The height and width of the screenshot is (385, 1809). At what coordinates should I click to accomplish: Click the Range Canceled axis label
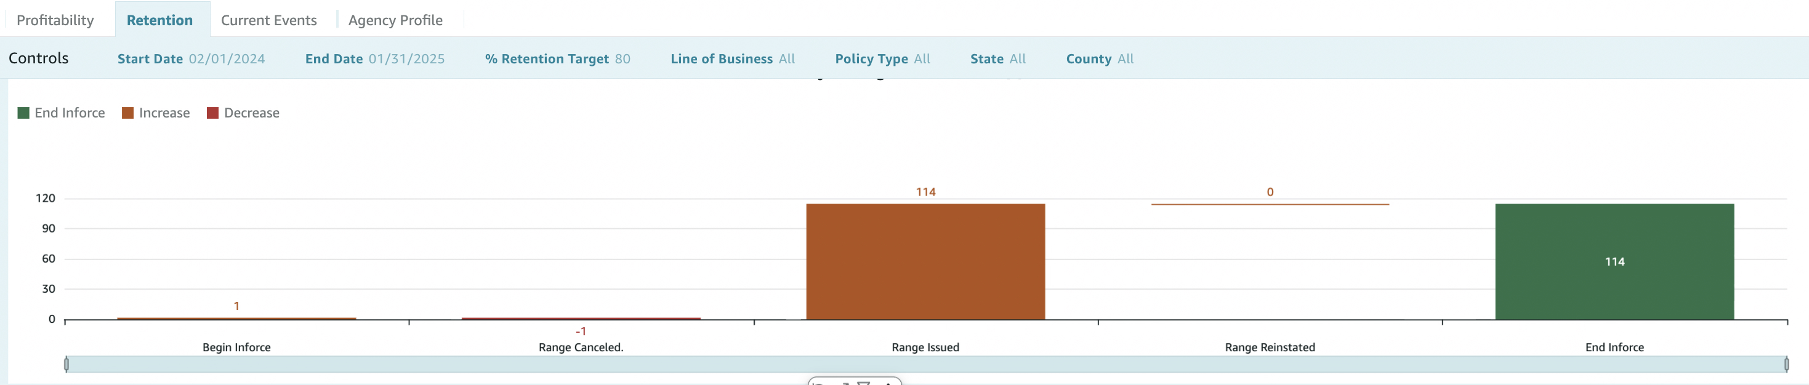580,347
